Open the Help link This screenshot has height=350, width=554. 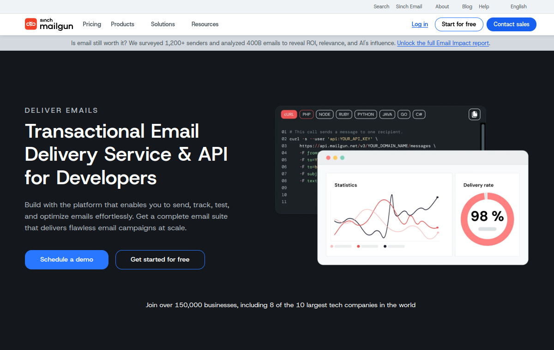pos(484,6)
